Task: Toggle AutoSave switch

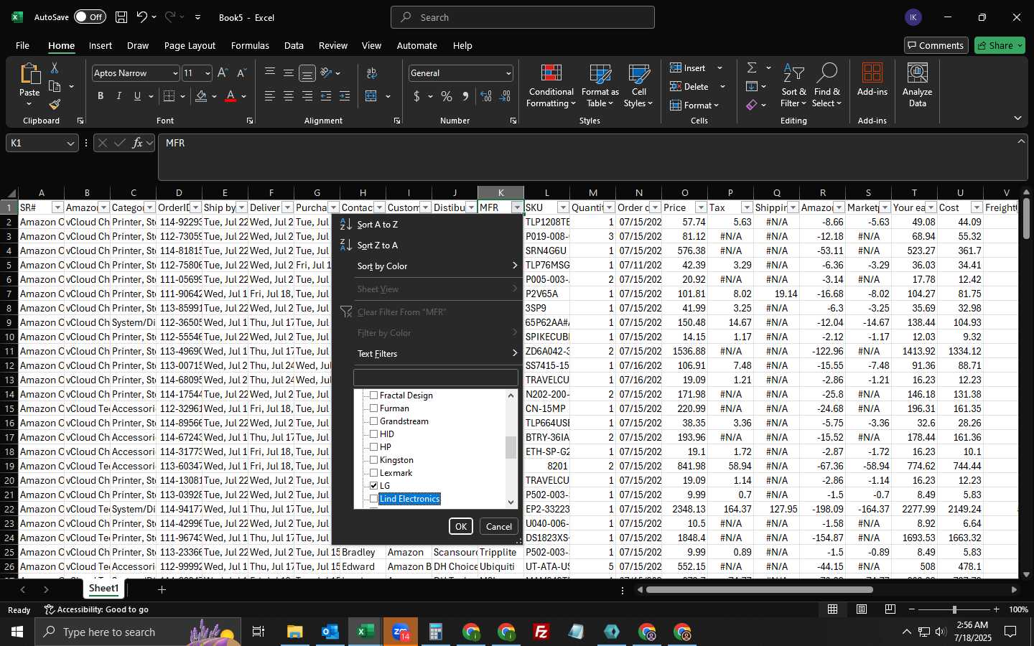Action: click(90, 17)
